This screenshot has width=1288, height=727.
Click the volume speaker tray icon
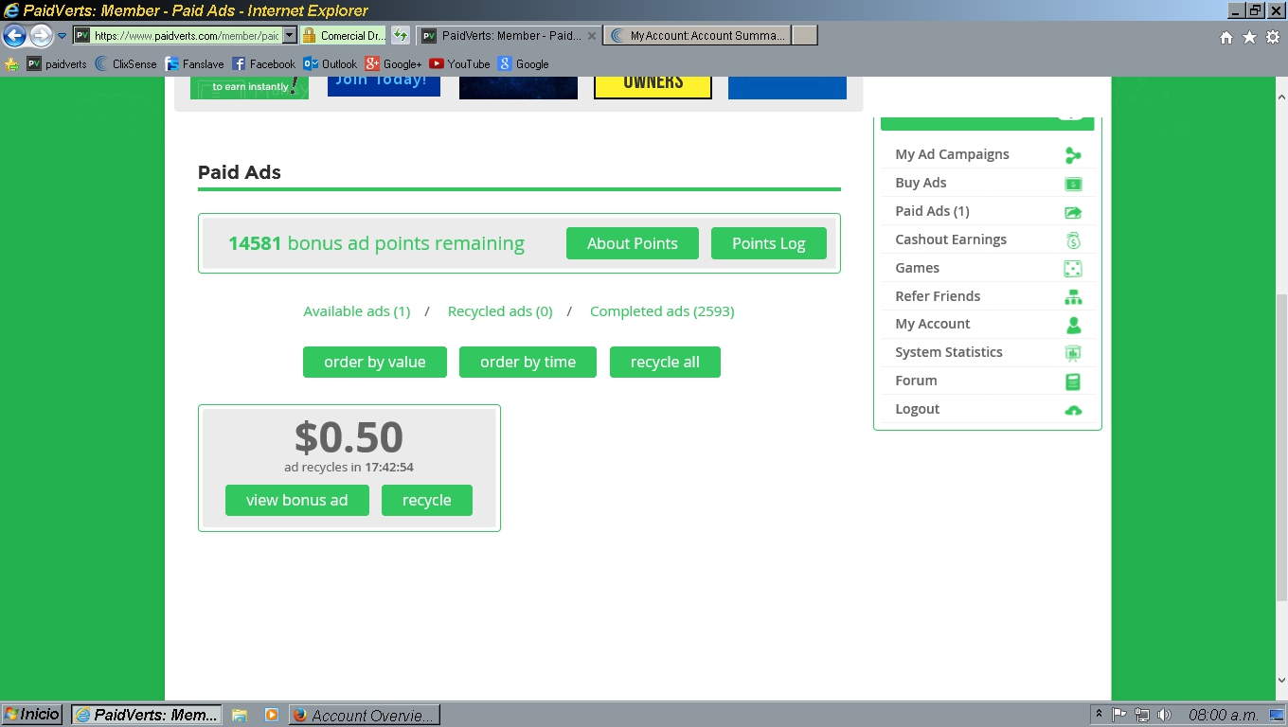click(1164, 715)
